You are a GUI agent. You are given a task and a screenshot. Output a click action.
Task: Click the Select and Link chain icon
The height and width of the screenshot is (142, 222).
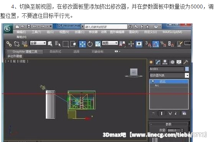(x=9, y=44)
